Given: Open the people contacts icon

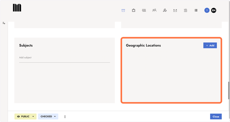Looking at the screenshot, I should (x=154, y=10).
